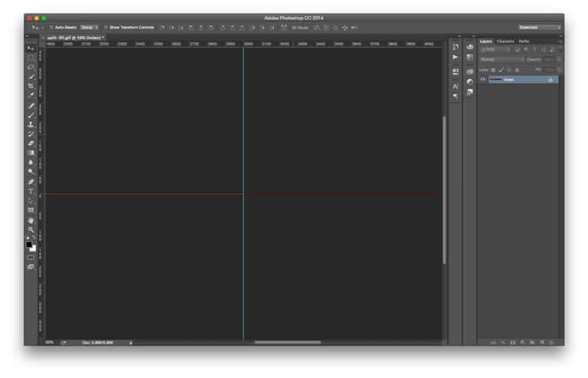588x378 pixels.
Task: Select the Path Selection tool
Action: click(31, 201)
